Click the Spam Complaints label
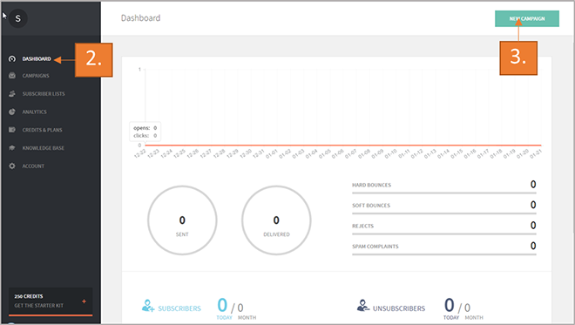This screenshot has height=325, width=575. [375, 247]
